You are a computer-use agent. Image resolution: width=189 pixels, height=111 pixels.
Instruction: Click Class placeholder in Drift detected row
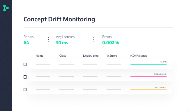click(66, 77)
